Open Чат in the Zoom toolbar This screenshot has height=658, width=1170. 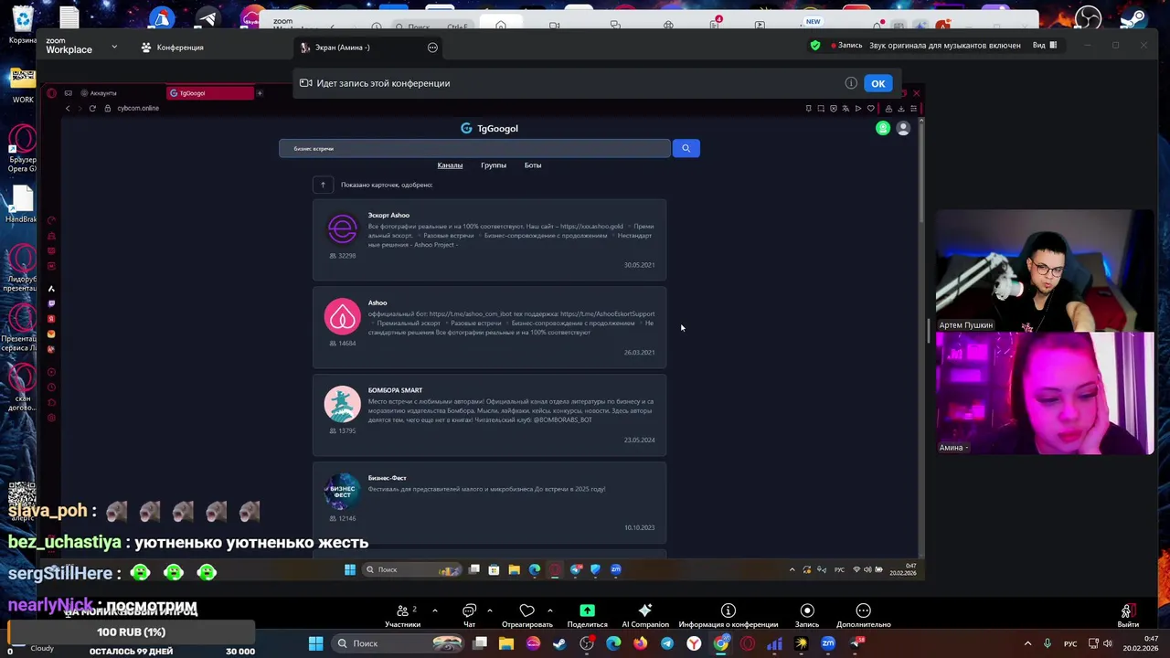pos(469,616)
